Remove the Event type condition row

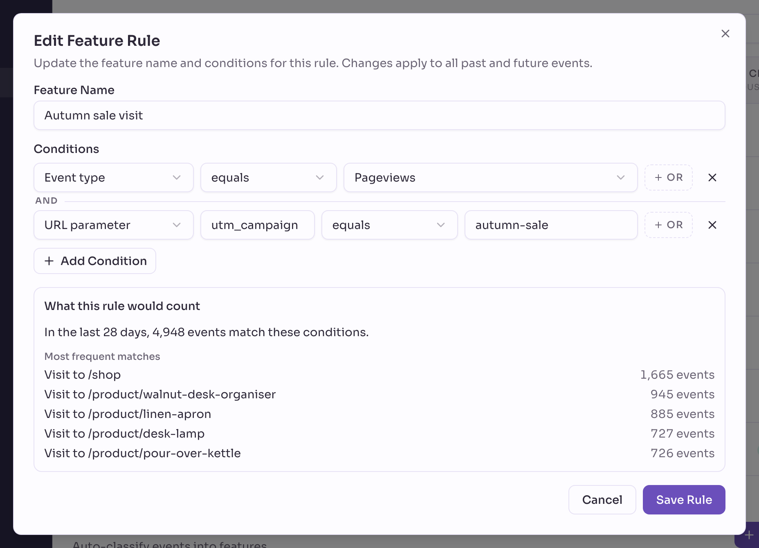pos(712,177)
